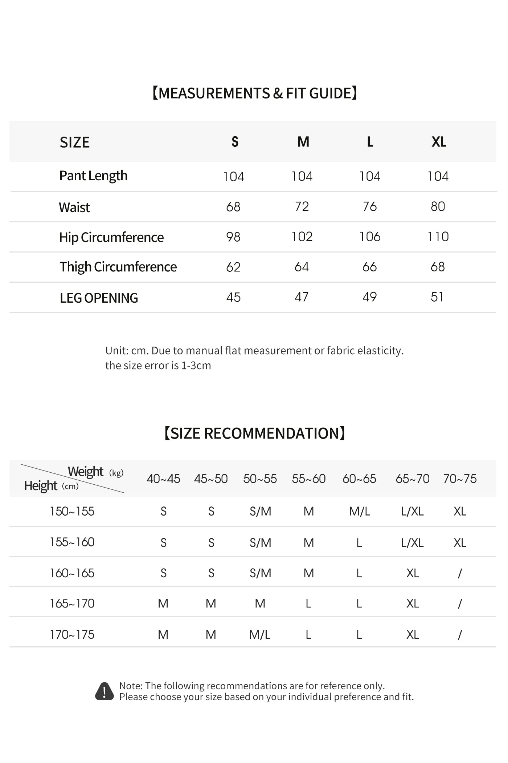
Task: Click the M/L cell in the 170~175 row
Action: click(x=260, y=634)
